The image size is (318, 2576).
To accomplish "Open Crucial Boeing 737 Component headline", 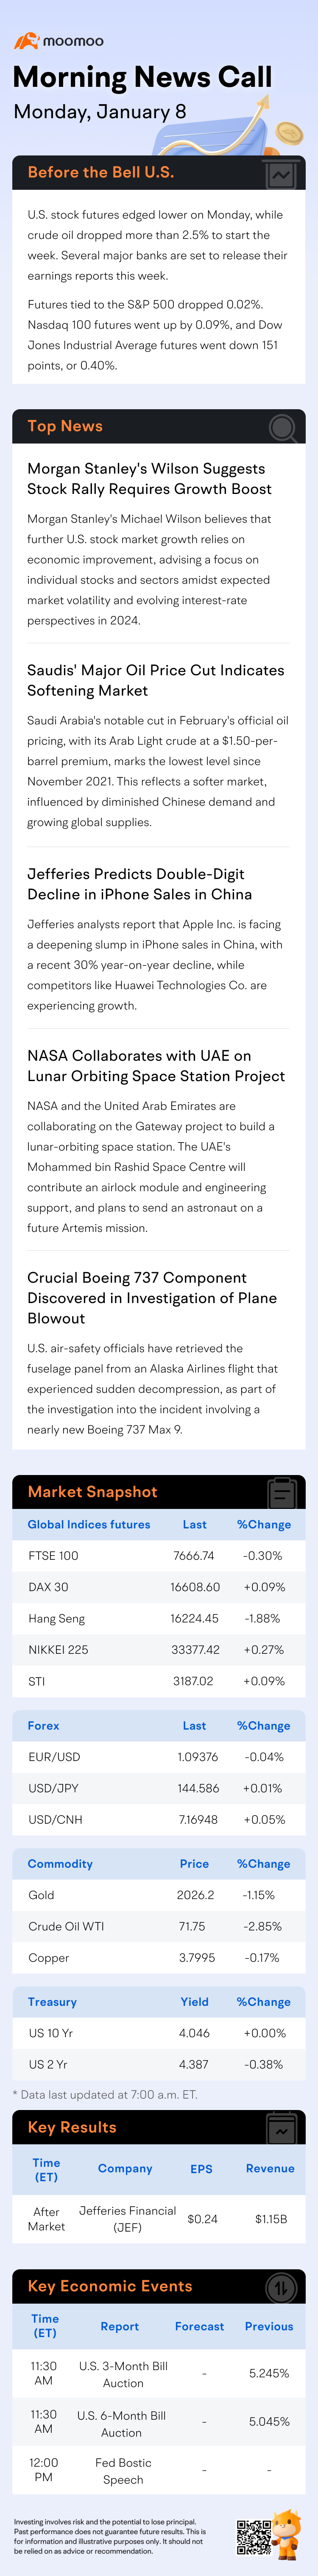I will coord(151,1297).
